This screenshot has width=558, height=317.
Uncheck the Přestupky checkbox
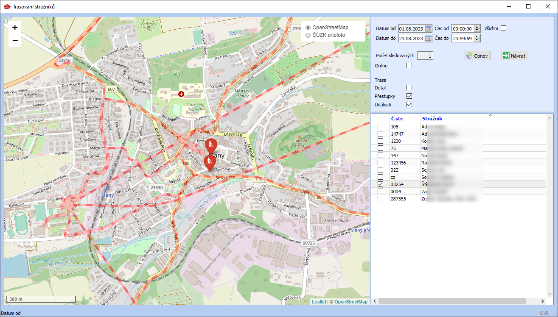tap(409, 96)
